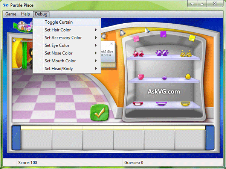
Task: Click the Guesses: 0 status text
Action: pyautogui.click(x=134, y=163)
